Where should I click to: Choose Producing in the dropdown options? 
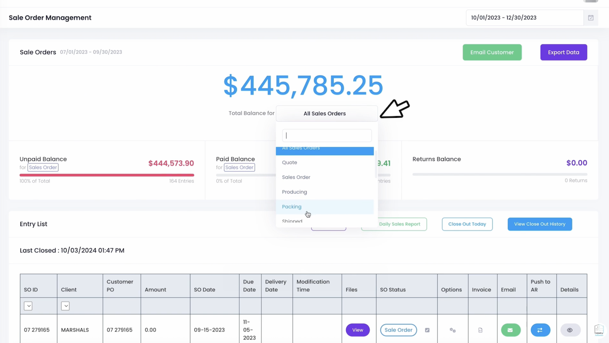(x=294, y=192)
